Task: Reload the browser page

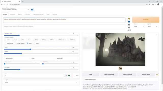Action: [x=7, y=4]
